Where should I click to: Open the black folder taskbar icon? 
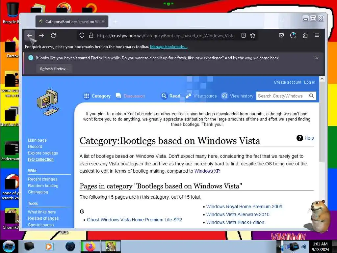coord(29,246)
